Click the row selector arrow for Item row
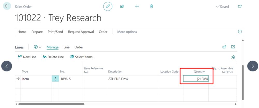Screen dimensions: 259x108 tap(18, 79)
